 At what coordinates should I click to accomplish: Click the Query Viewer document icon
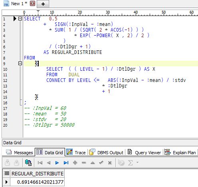pos(130,152)
